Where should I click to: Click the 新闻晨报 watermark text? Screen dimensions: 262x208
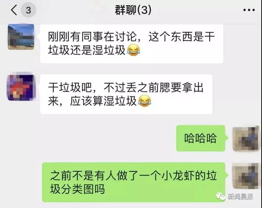pos(240,197)
